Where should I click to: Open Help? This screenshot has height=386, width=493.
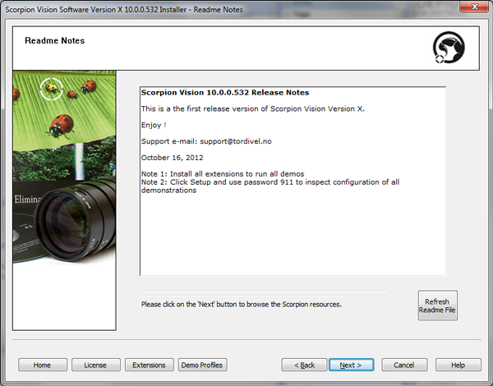[x=458, y=365]
